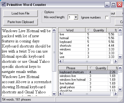124x103 pixels.
Task: Click the word list horizontal scrollbar thumb
Action: 87,61
